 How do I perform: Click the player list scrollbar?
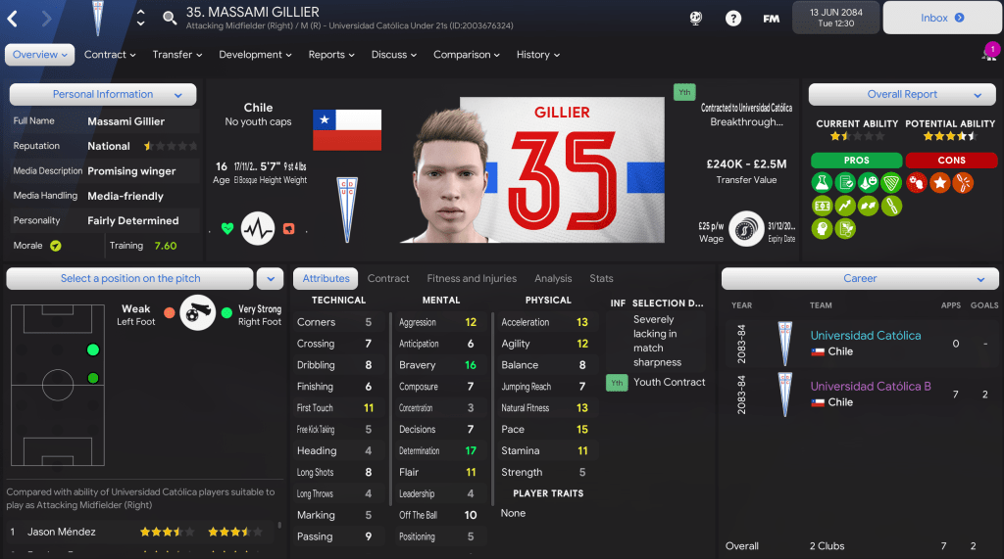[279, 525]
